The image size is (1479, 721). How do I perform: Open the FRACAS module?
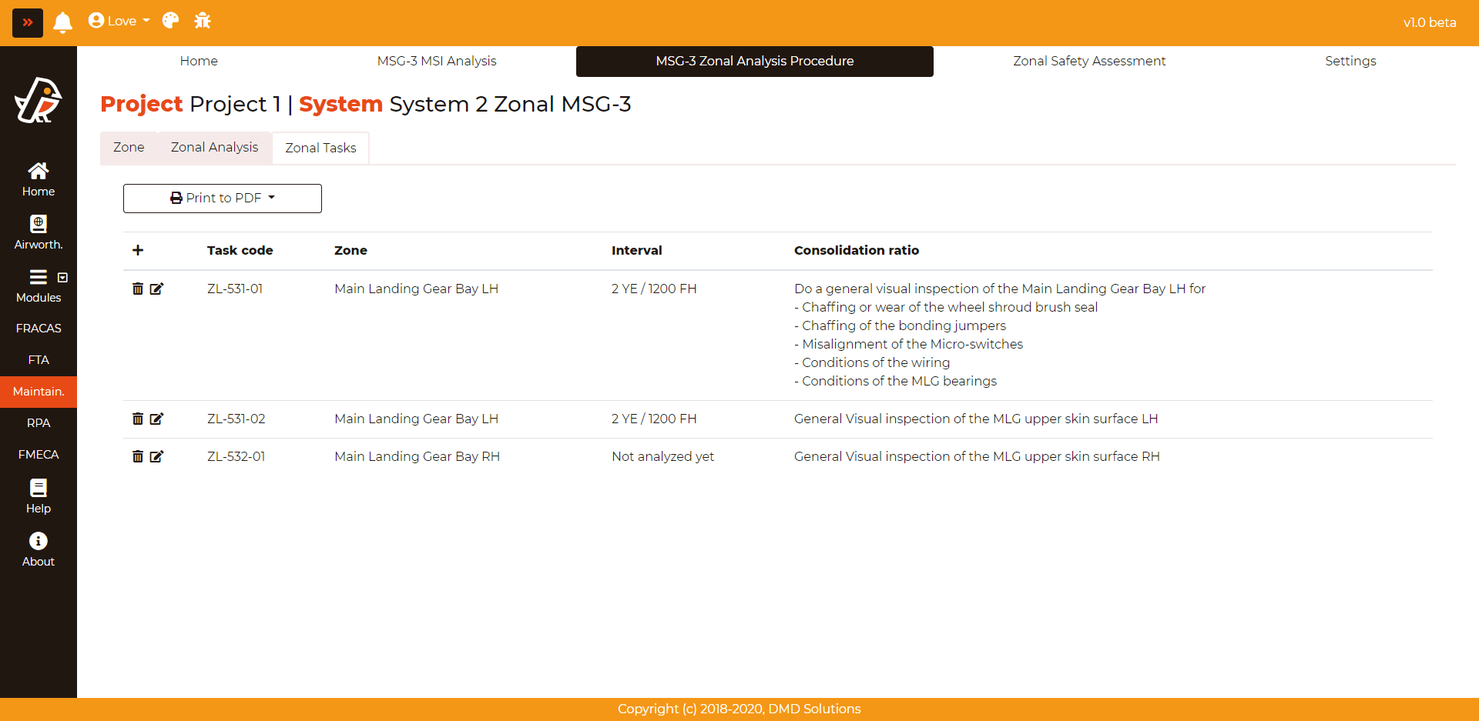pyautogui.click(x=39, y=329)
